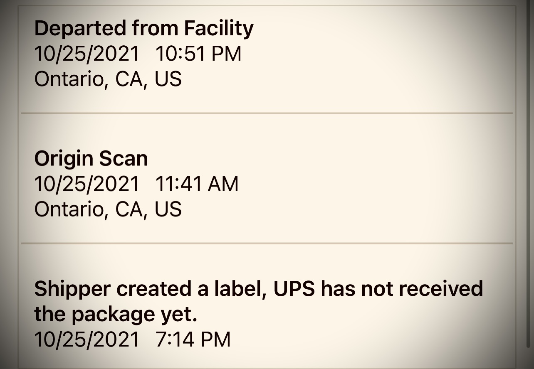Click the word Facility in first heading
Viewport: 534px width, 369px height.
(219, 29)
